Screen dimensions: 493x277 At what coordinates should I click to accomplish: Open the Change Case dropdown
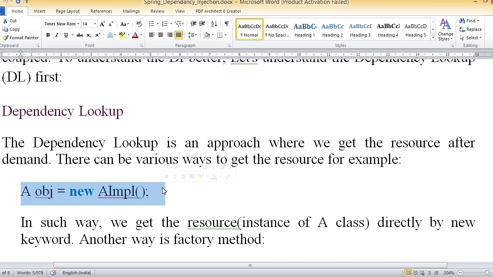tap(125, 24)
